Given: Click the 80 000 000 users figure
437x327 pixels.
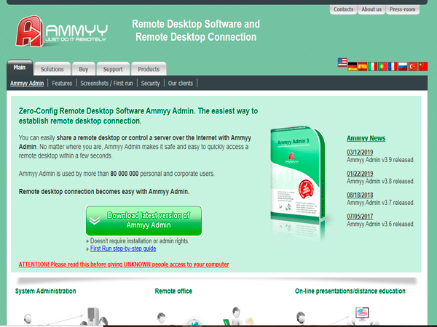Looking at the screenshot, I should [x=125, y=174].
